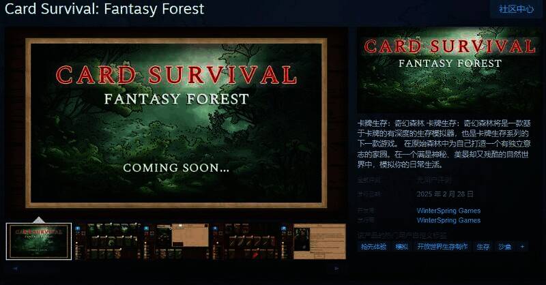Expand tags with the plus button

[523, 246]
